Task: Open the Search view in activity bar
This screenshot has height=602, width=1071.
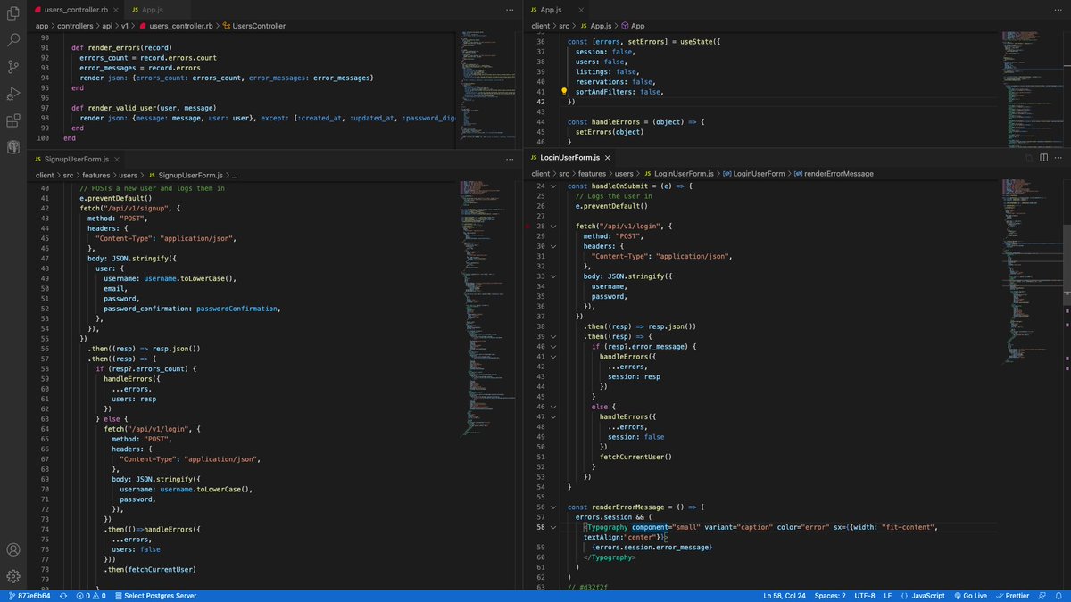Action: 13,40
